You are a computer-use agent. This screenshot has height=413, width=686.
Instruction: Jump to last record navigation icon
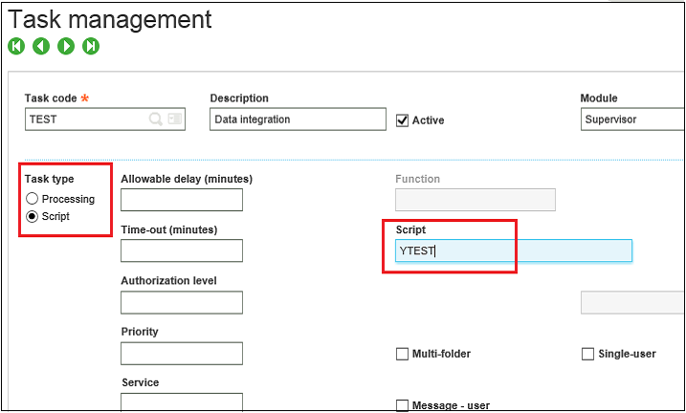click(x=91, y=46)
